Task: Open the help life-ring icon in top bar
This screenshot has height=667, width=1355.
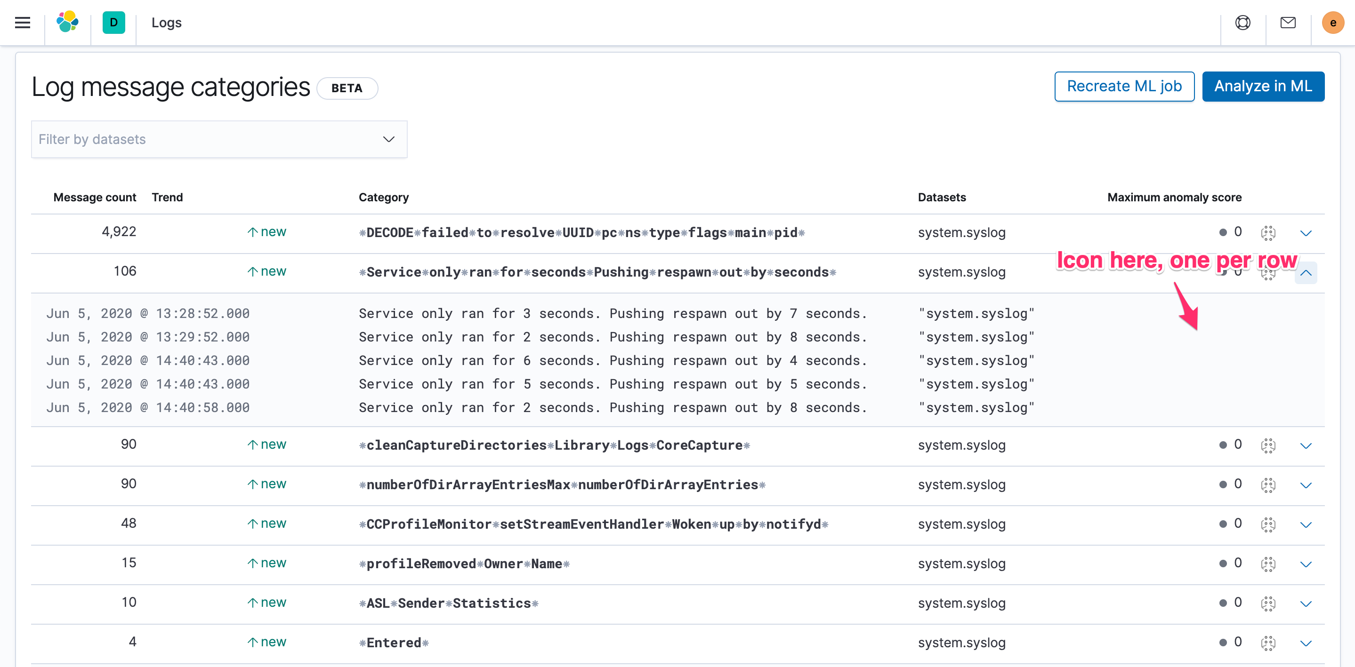Action: pyautogui.click(x=1242, y=23)
